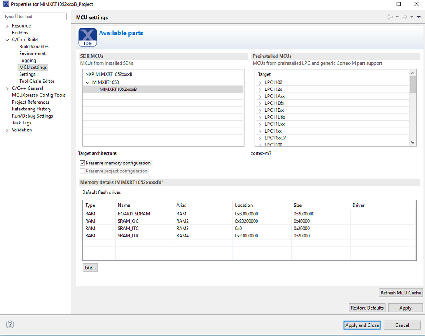Image resolution: width=425 pixels, height=336 pixels.
Task: Expand the LPC112x target node
Action: tap(260, 90)
